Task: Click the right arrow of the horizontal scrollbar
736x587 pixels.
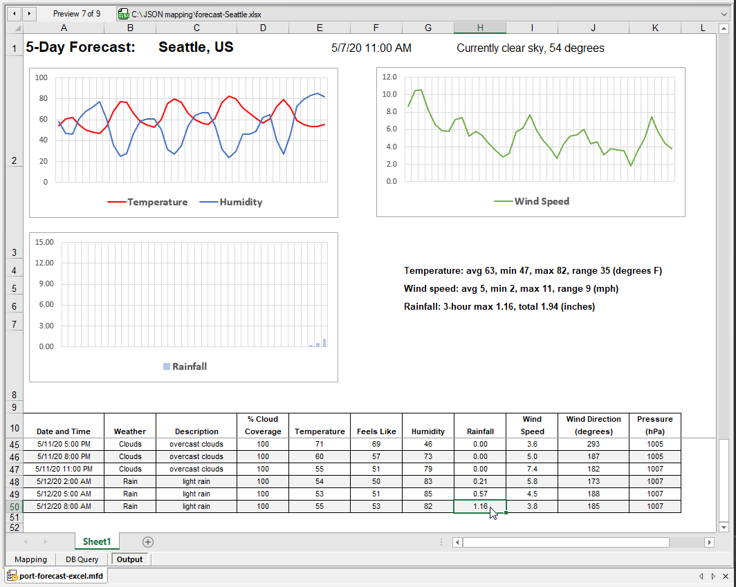Action: click(x=708, y=542)
